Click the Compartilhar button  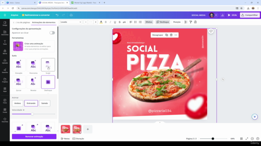250,15
